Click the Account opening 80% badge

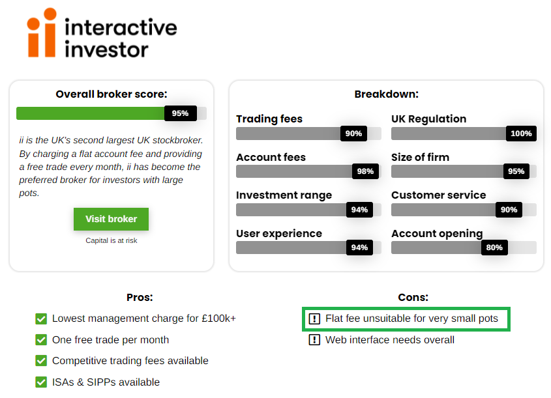pyautogui.click(x=494, y=248)
